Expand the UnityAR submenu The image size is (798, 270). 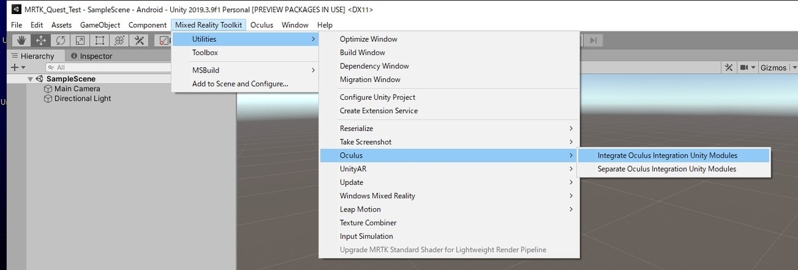pos(450,169)
